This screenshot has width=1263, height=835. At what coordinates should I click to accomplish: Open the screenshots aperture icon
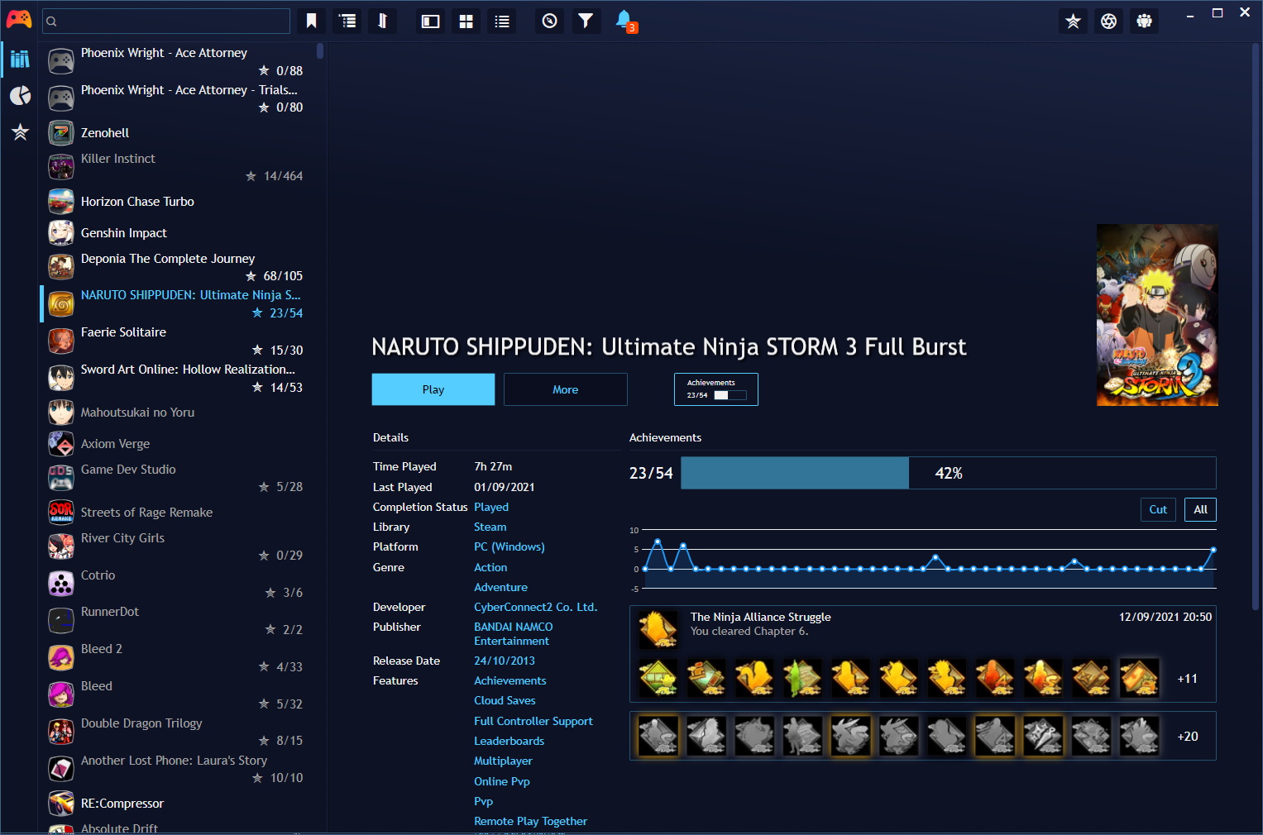(x=1109, y=21)
